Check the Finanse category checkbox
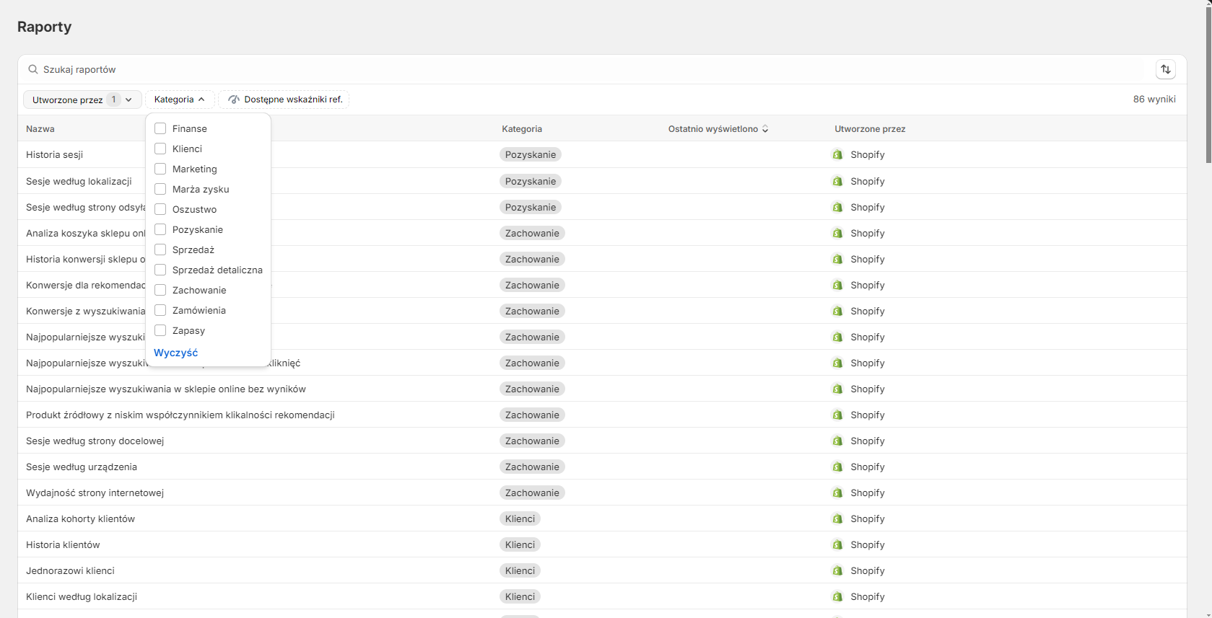The image size is (1212, 618). point(160,128)
